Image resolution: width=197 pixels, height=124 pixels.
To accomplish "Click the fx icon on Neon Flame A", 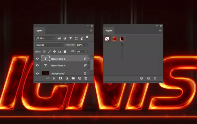I will click(85, 65).
